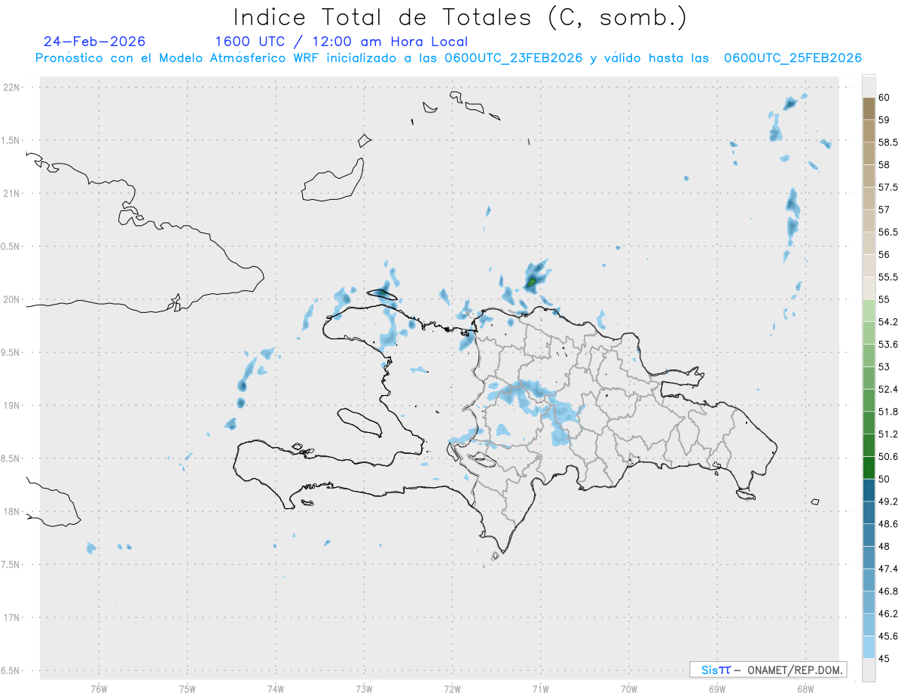Screen dimensions: 904x699
Task: Click the legend value 53.6
Action: coord(888,345)
